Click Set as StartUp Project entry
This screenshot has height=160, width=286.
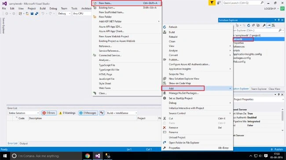coord(197,98)
